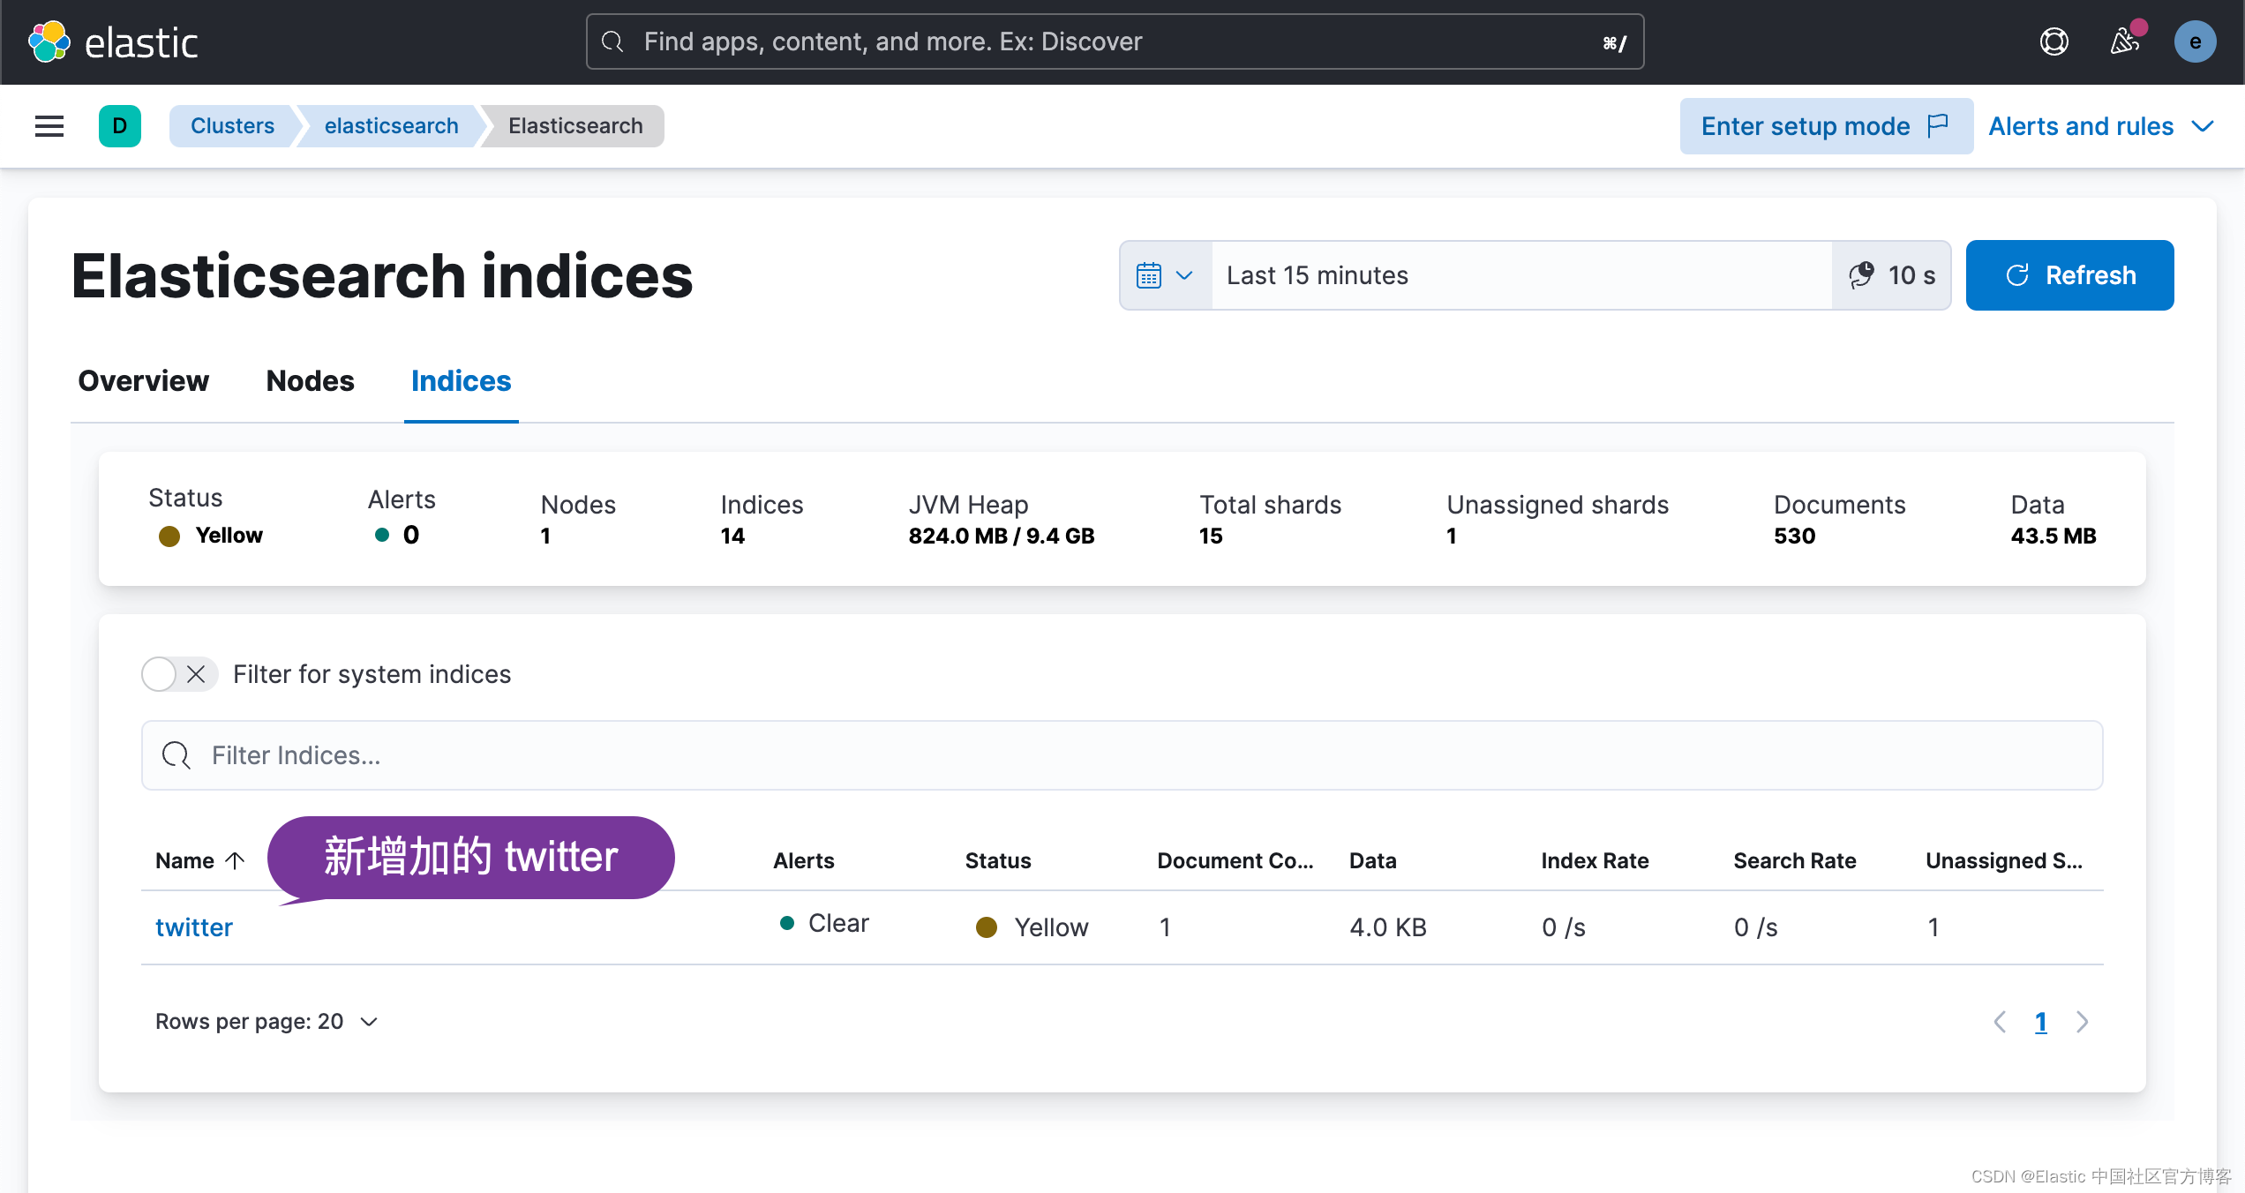
Task: Click the user avatar with letter e
Action: tap(2195, 41)
